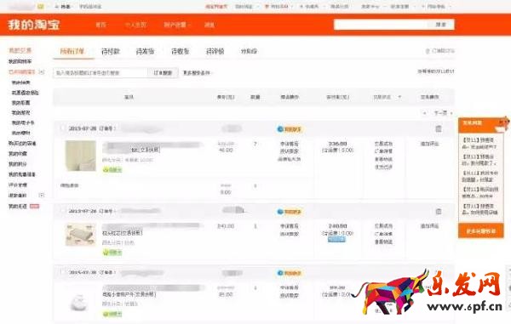511x324 pixels.
Task: Click 追加评论 on the pillow order
Action: [x=429, y=225]
